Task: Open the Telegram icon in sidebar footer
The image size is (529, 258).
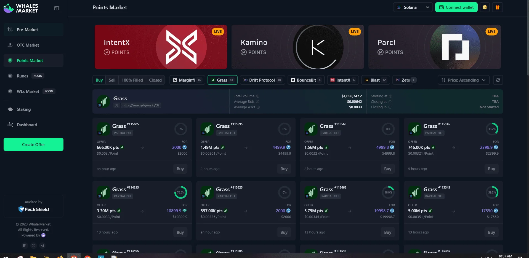Action: click(42, 246)
